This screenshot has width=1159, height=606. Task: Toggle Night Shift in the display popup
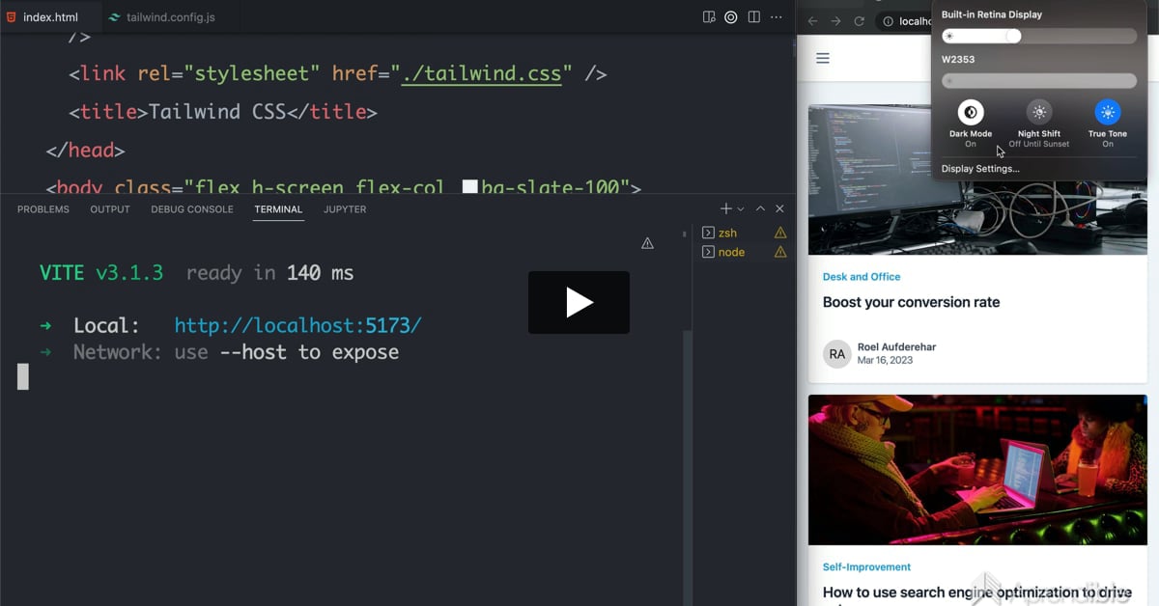pos(1039,112)
